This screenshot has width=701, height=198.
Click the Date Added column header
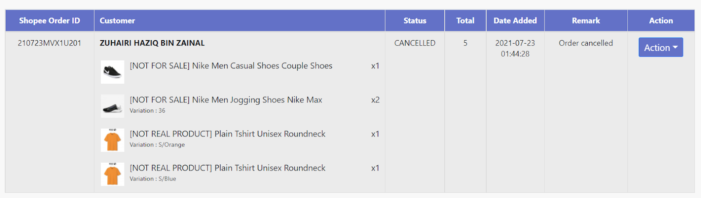515,20
